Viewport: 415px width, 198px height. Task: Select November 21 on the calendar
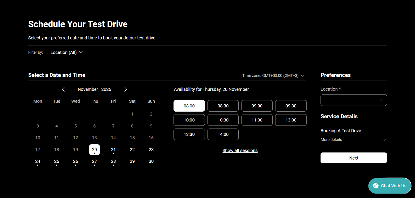tap(113, 150)
